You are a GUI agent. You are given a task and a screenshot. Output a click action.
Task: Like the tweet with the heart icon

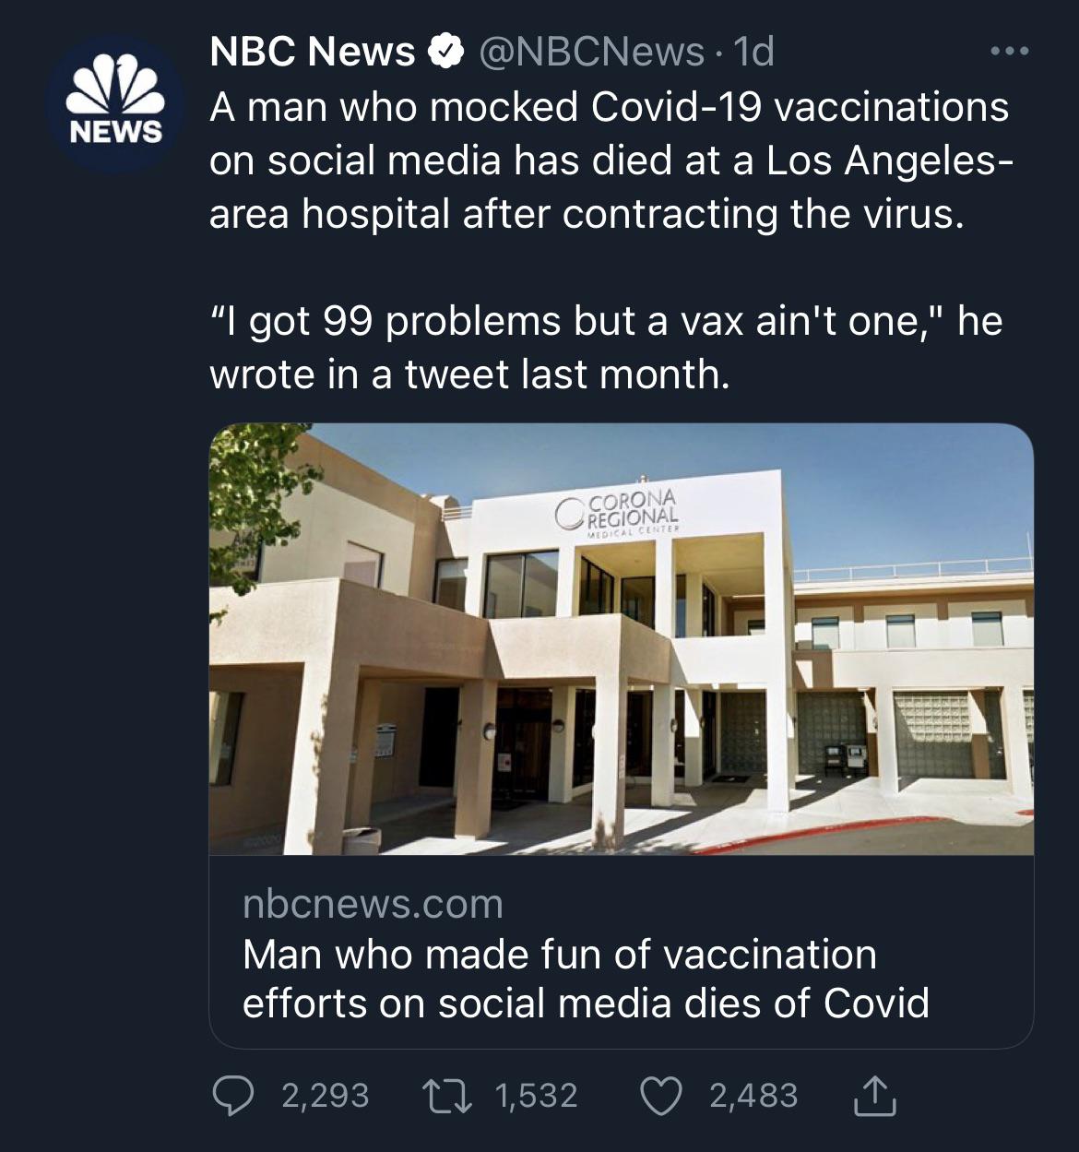tap(660, 1095)
